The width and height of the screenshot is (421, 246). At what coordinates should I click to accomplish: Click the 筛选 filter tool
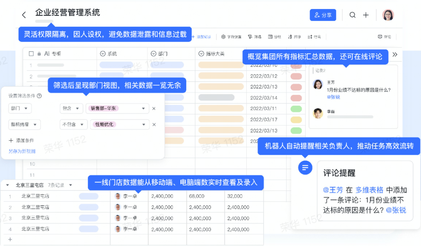[x=255, y=37]
